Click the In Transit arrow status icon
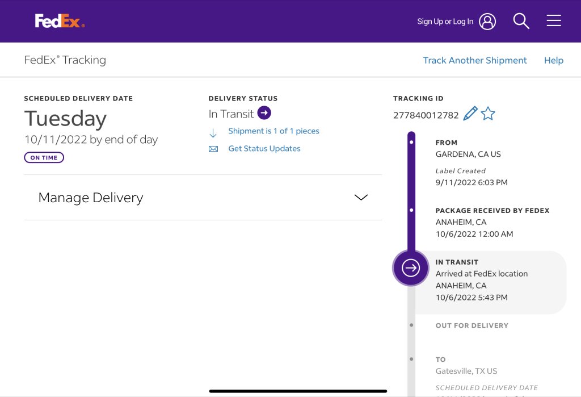 pos(264,113)
